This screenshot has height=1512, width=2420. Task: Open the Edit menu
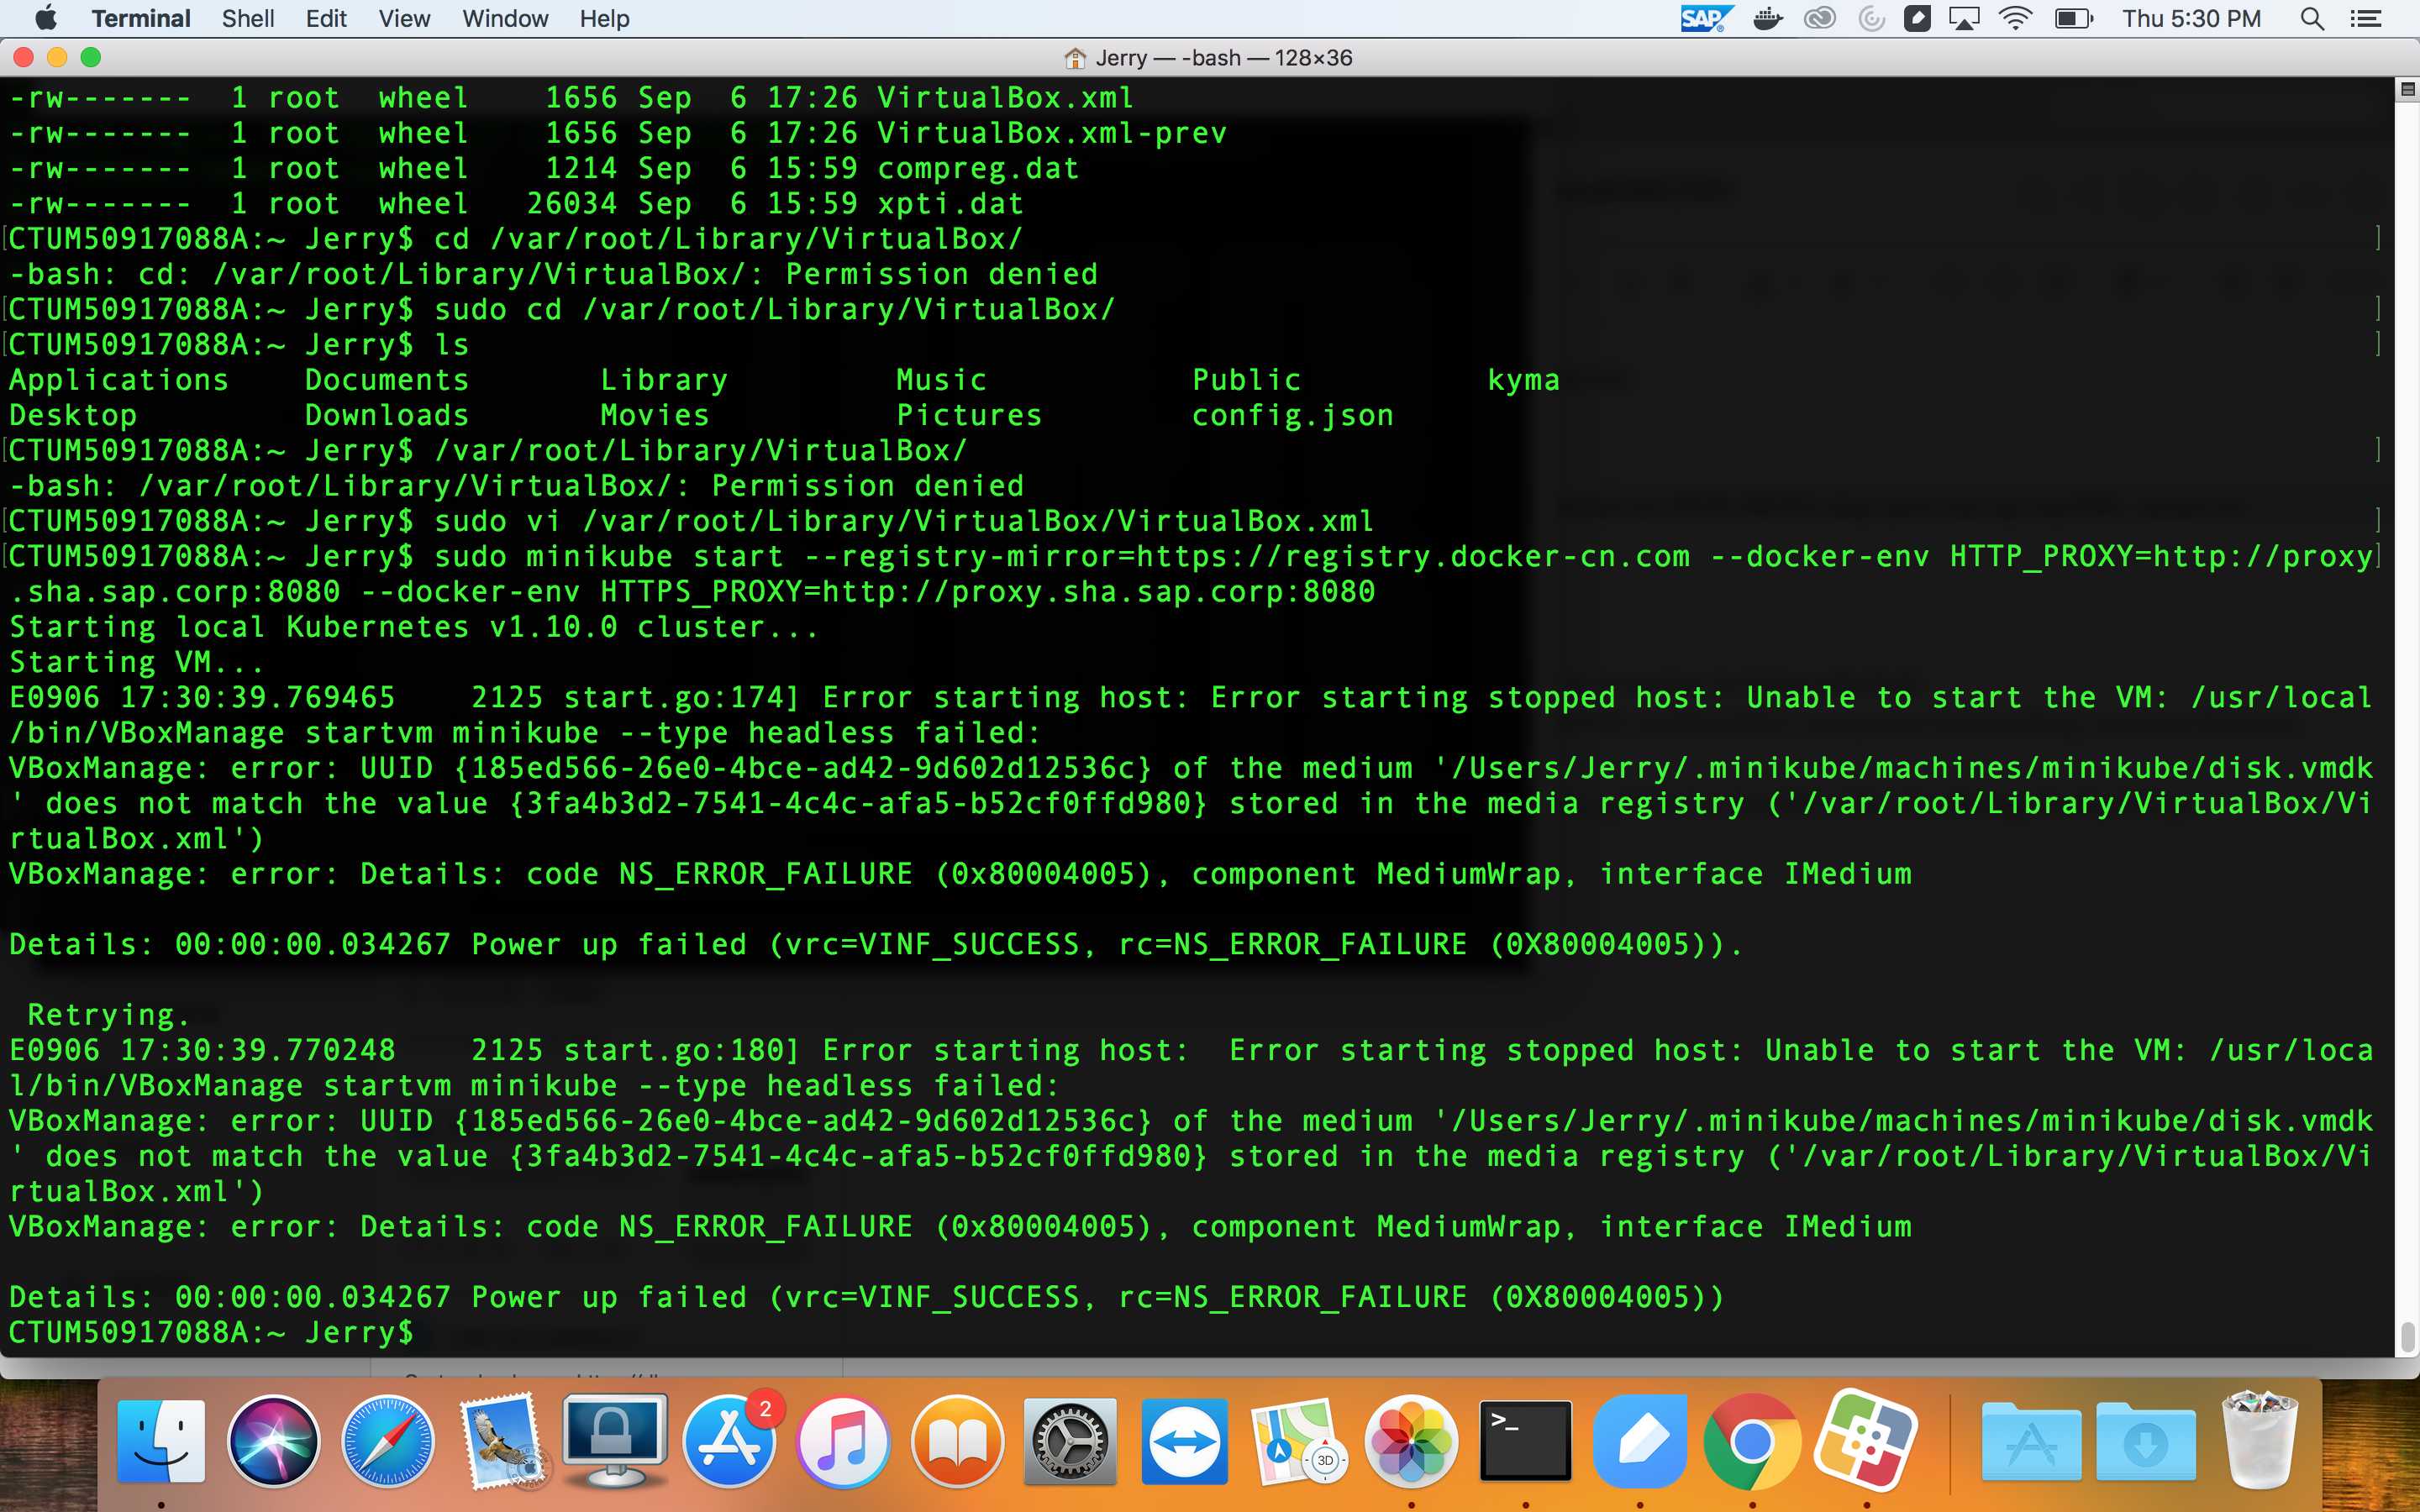click(326, 18)
